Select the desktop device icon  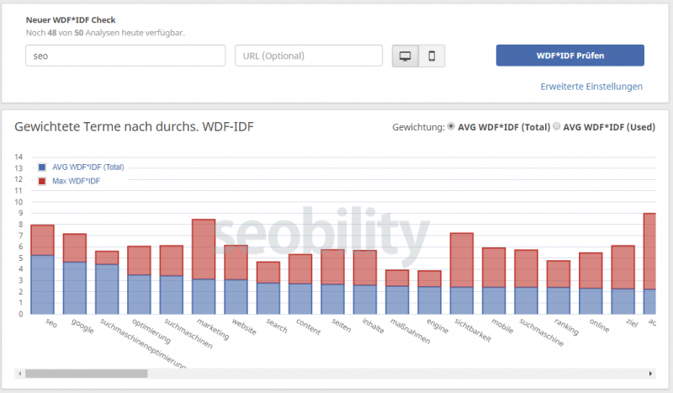coord(405,56)
